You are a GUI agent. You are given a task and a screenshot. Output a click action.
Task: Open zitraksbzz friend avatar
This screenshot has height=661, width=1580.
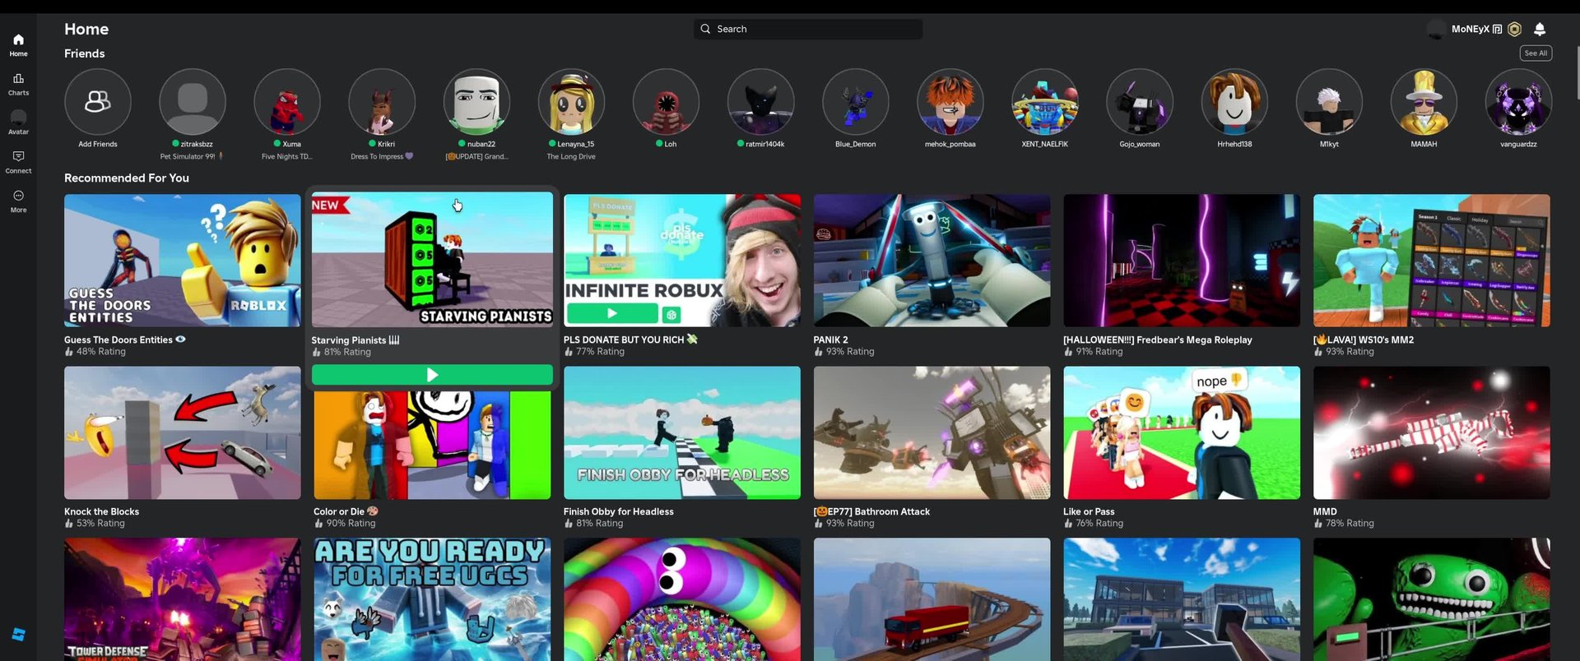tap(193, 102)
